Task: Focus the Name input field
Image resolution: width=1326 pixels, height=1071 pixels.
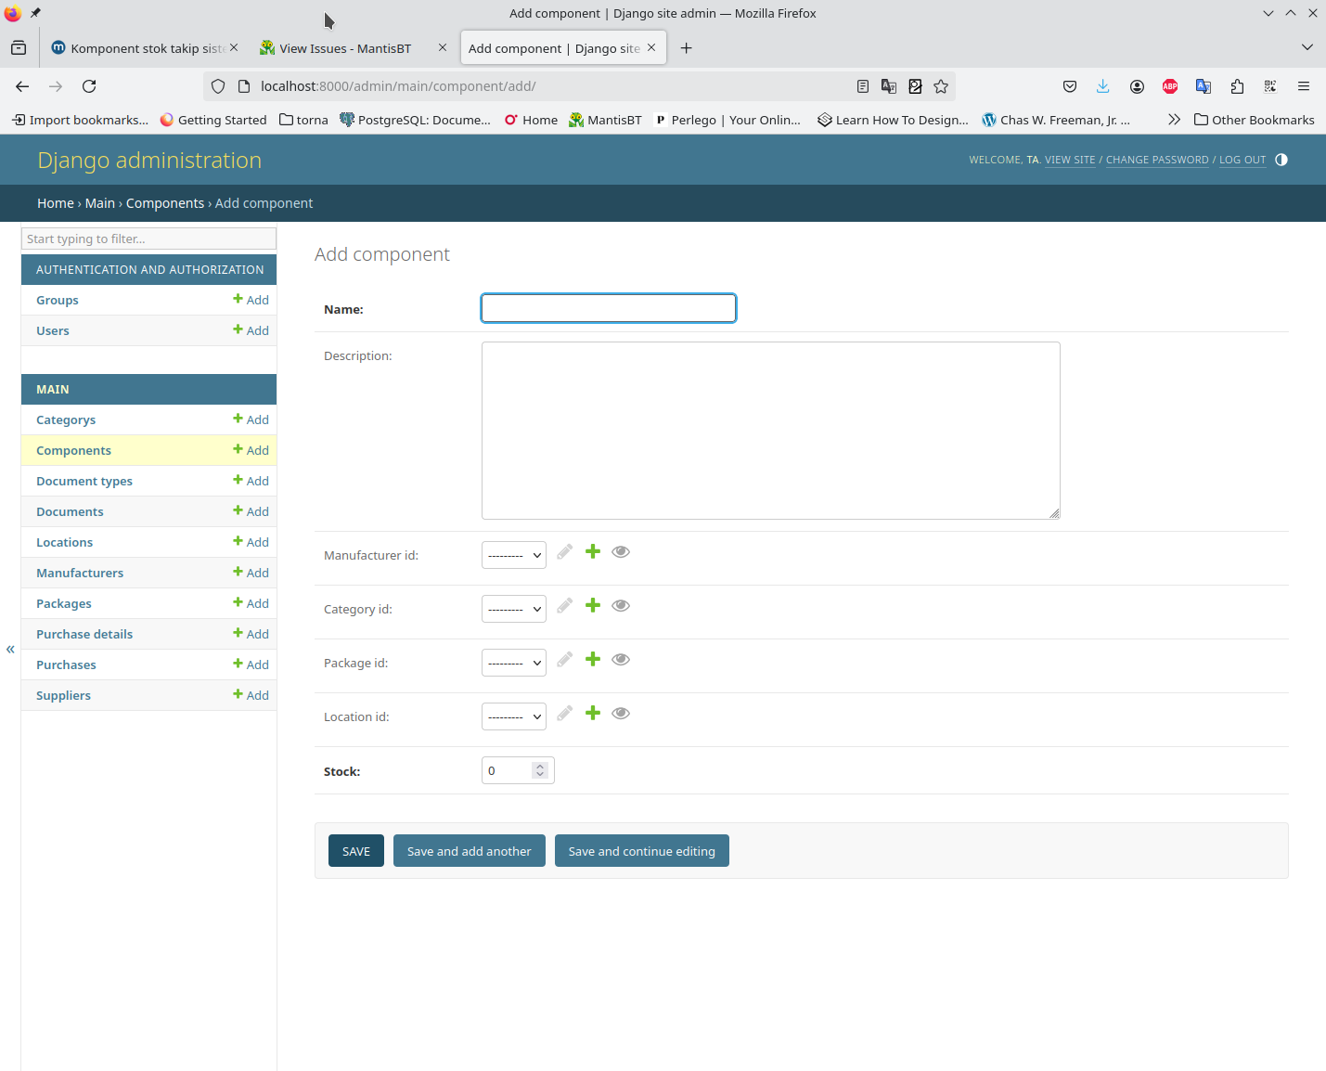Action: pos(609,308)
